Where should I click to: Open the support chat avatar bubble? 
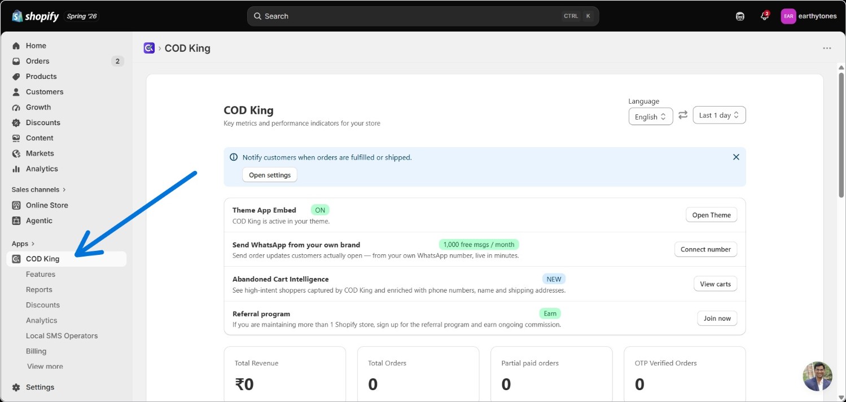pos(818,376)
